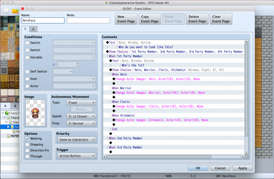Toggle the second Switch condition checkbox
Image resolution: width=274 pixels, height=179 pixels.
(x=27, y=50)
